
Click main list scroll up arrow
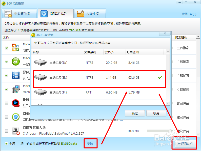(198, 37)
